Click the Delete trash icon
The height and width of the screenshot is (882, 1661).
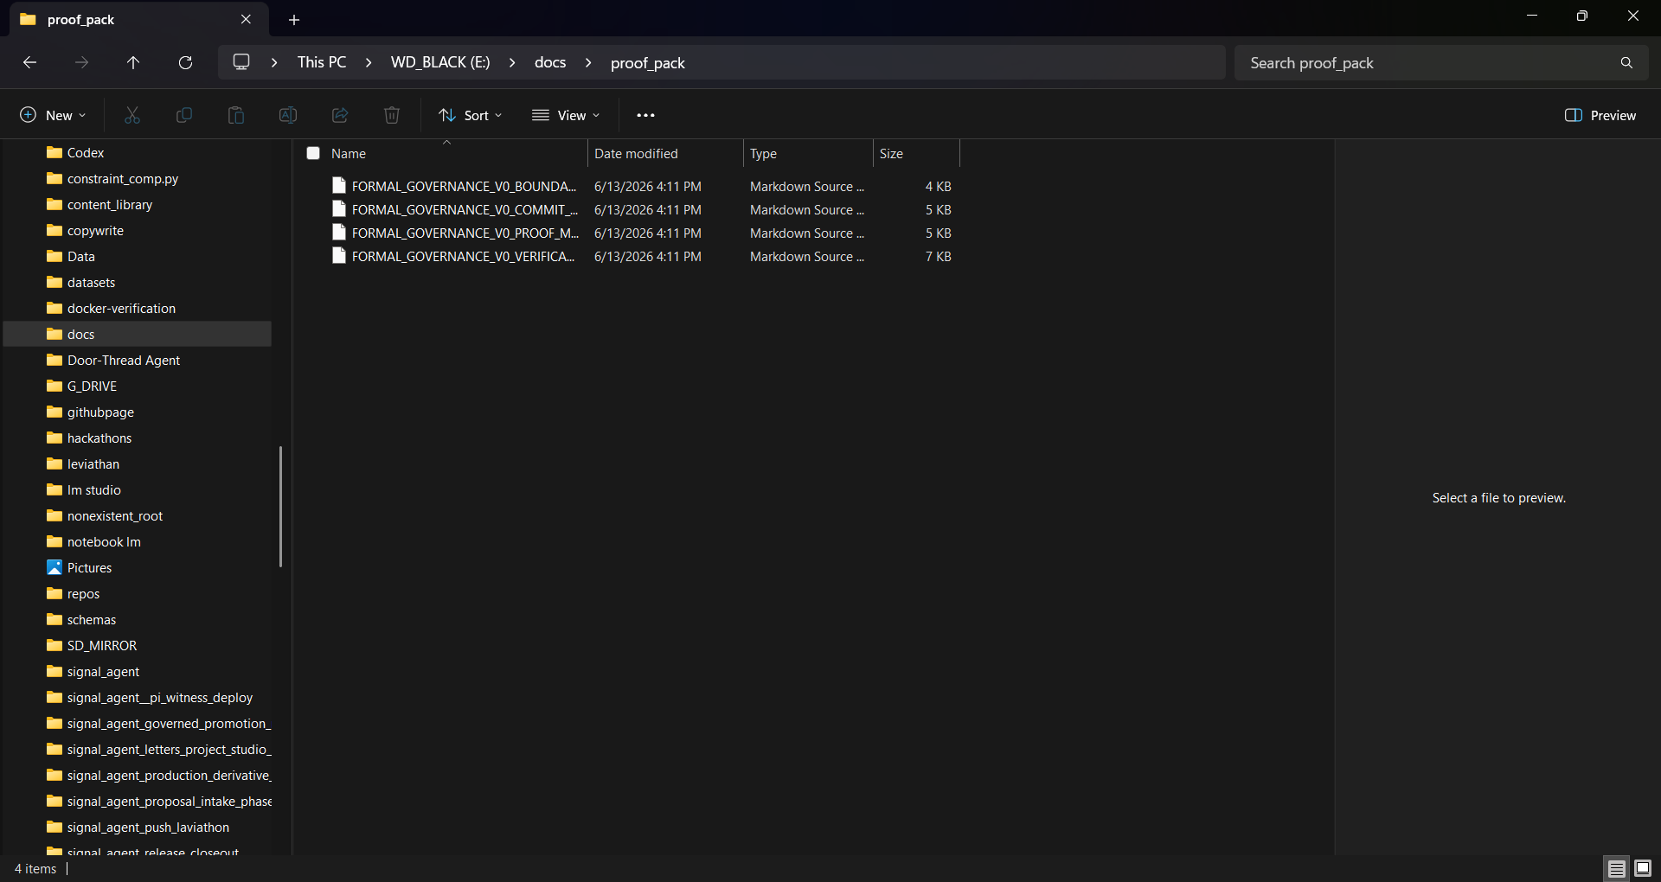tap(392, 115)
